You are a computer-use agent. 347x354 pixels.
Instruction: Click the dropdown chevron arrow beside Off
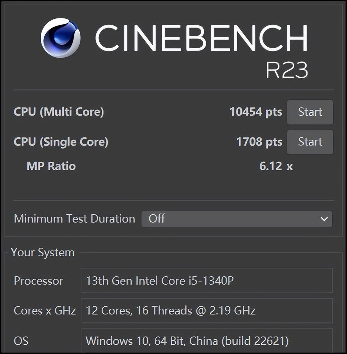coord(324,219)
